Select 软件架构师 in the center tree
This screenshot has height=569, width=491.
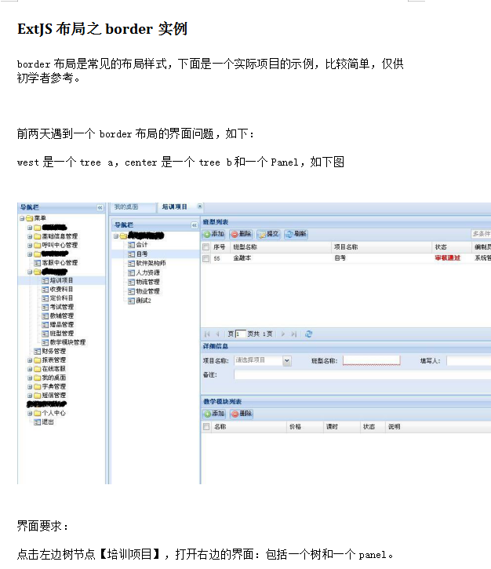tap(151, 263)
